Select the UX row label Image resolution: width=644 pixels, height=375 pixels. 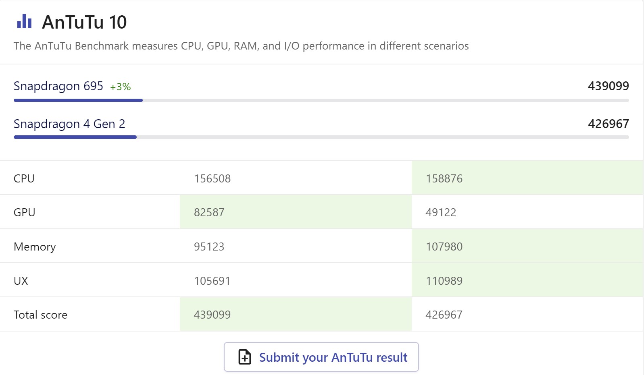pyautogui.click(x=21, y=281)
